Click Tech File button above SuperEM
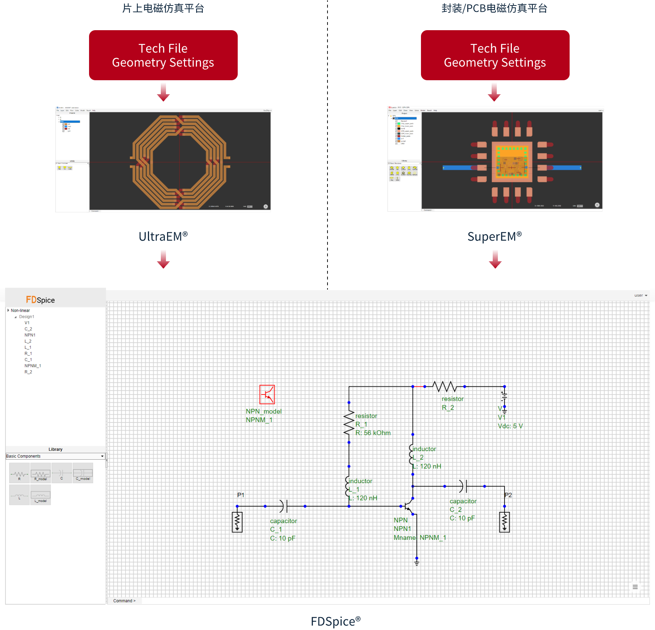 click(495, 55)
